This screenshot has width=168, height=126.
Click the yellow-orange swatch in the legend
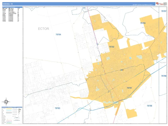pyautogui.click(x=9, y=108)
